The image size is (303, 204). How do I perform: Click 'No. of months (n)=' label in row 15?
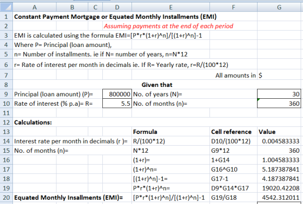[x=41, y=151]
